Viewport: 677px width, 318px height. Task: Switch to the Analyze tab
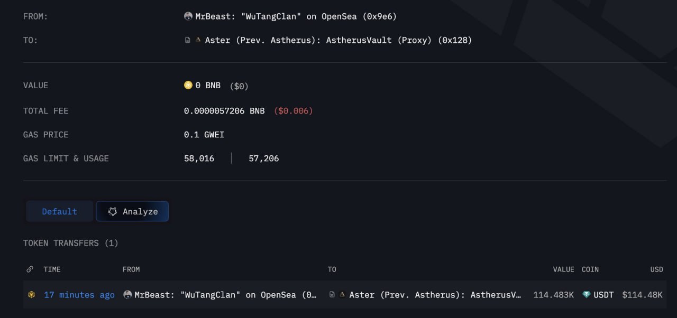pyautogui.click(x=132, y=211)
